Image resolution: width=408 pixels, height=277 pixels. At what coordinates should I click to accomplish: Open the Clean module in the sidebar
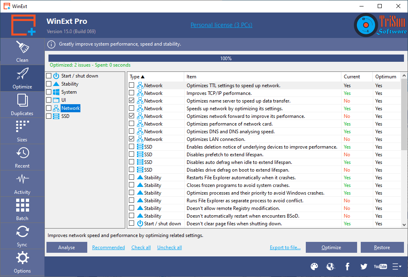[22, 52]
